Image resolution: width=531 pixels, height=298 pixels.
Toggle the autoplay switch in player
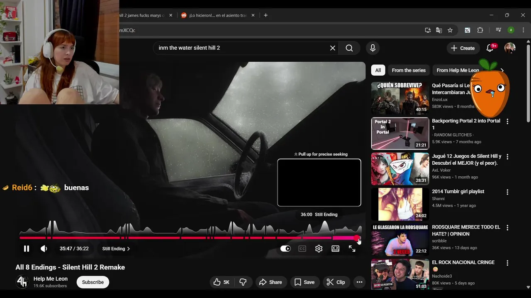285,249
